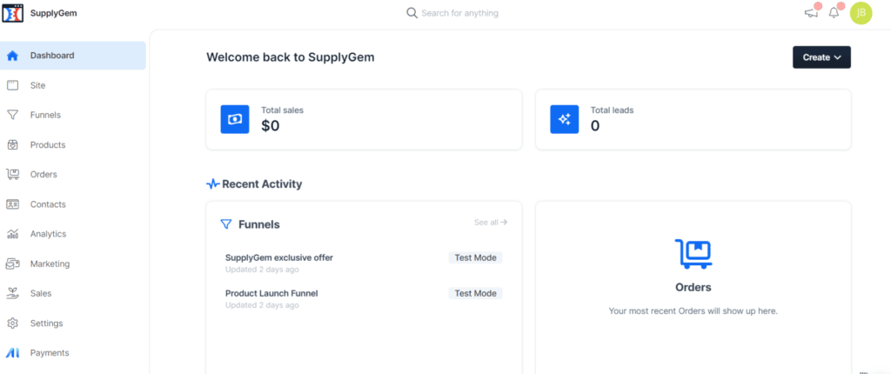Screen dimensions: 891x374
Task: Click the megaphone announcements icon
Action: pyautogui.click(x=811, y=12)
